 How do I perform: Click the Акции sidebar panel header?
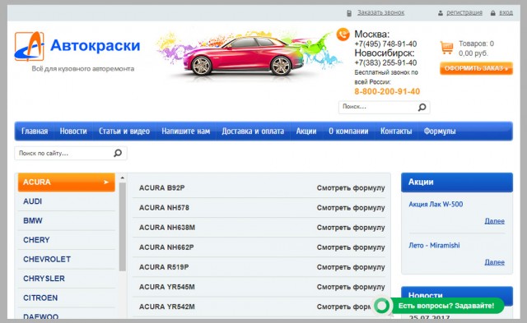(x=457, y=182)
